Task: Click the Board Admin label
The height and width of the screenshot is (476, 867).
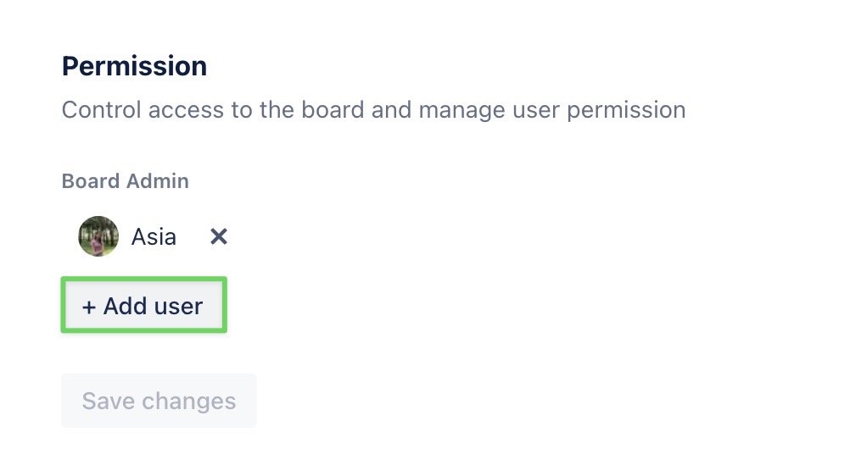Action: click(125, 181)
